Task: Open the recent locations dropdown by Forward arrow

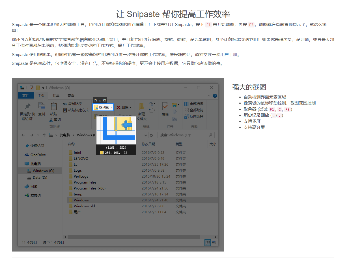Action: click(x=38, y=135)
